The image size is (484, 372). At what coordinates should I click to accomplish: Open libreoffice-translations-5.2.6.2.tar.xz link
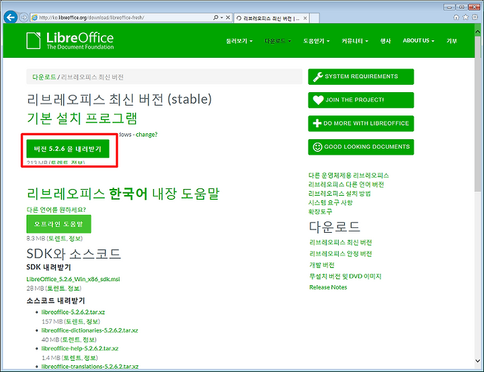click(90, 367)
